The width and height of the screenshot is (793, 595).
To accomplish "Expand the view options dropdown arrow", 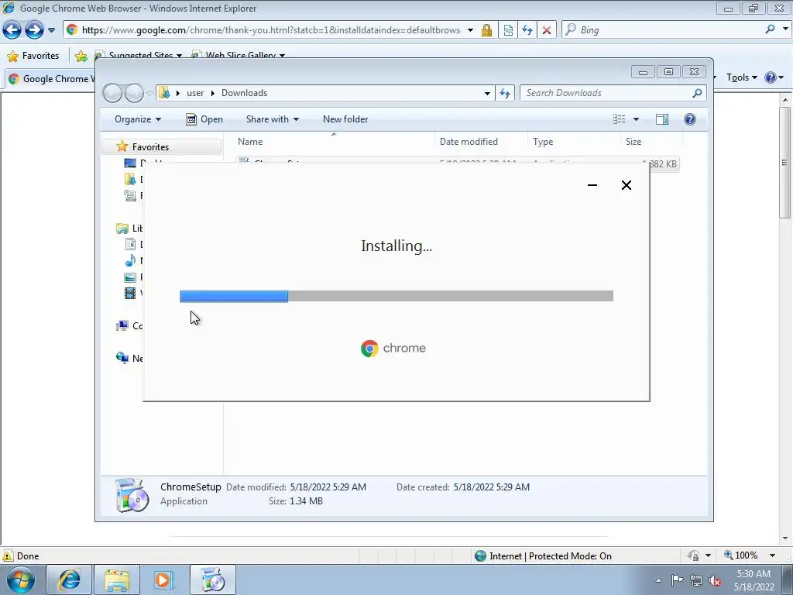I will tap(637, 119).
